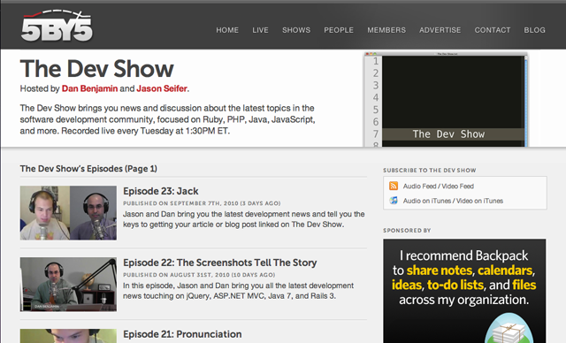Click the Backpack sponsor advertisement
Image resolution: width=566 pixels, height=343 pixels.
point(464,291)
